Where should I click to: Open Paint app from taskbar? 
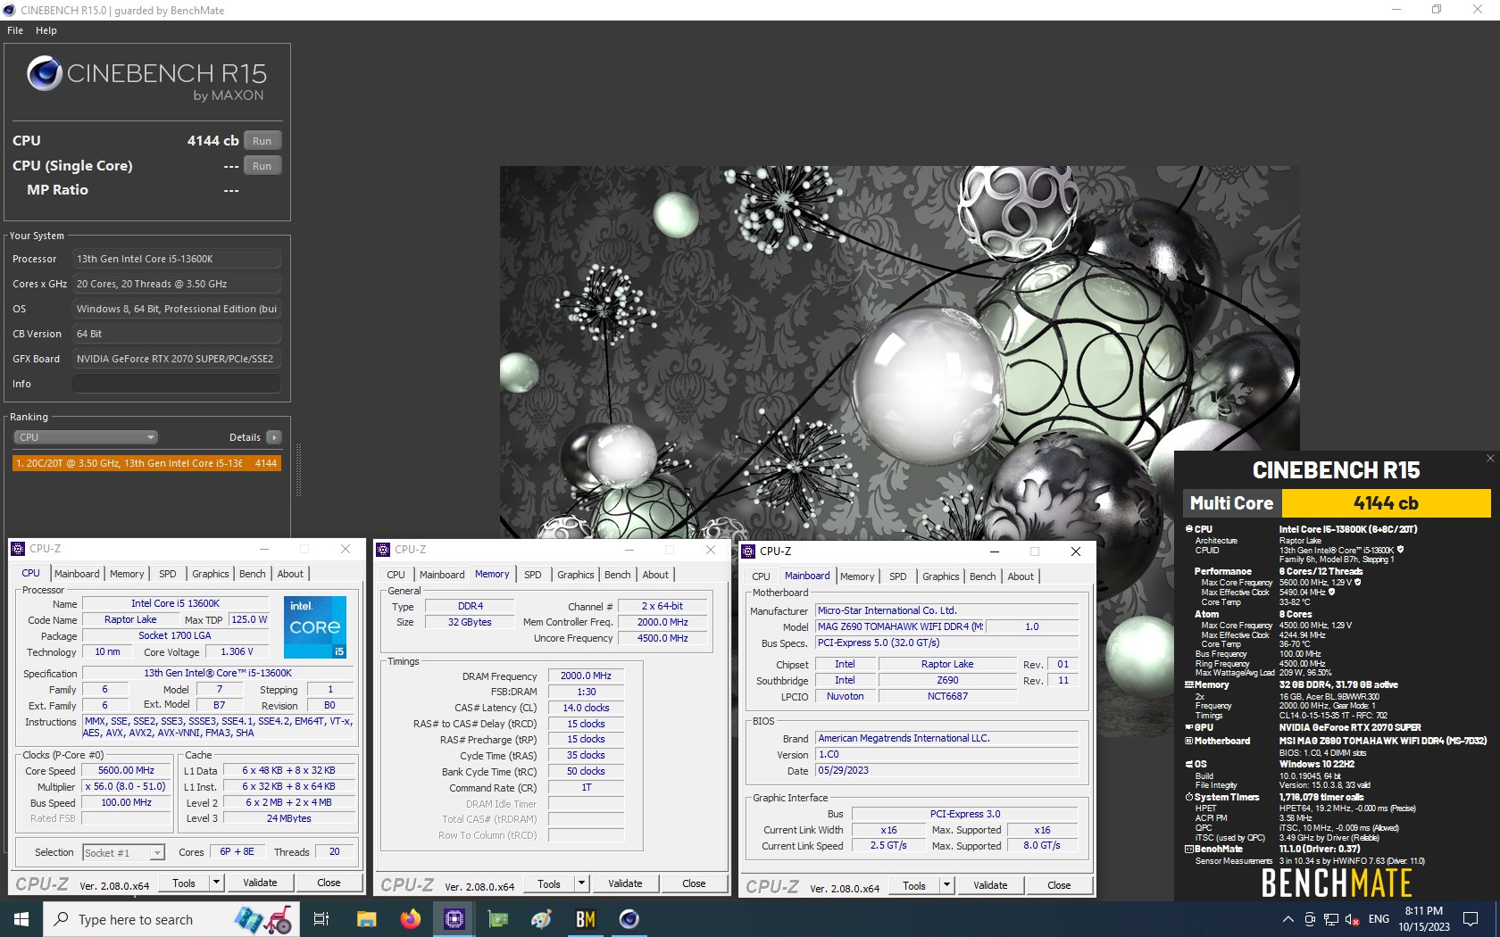[542, 919]
